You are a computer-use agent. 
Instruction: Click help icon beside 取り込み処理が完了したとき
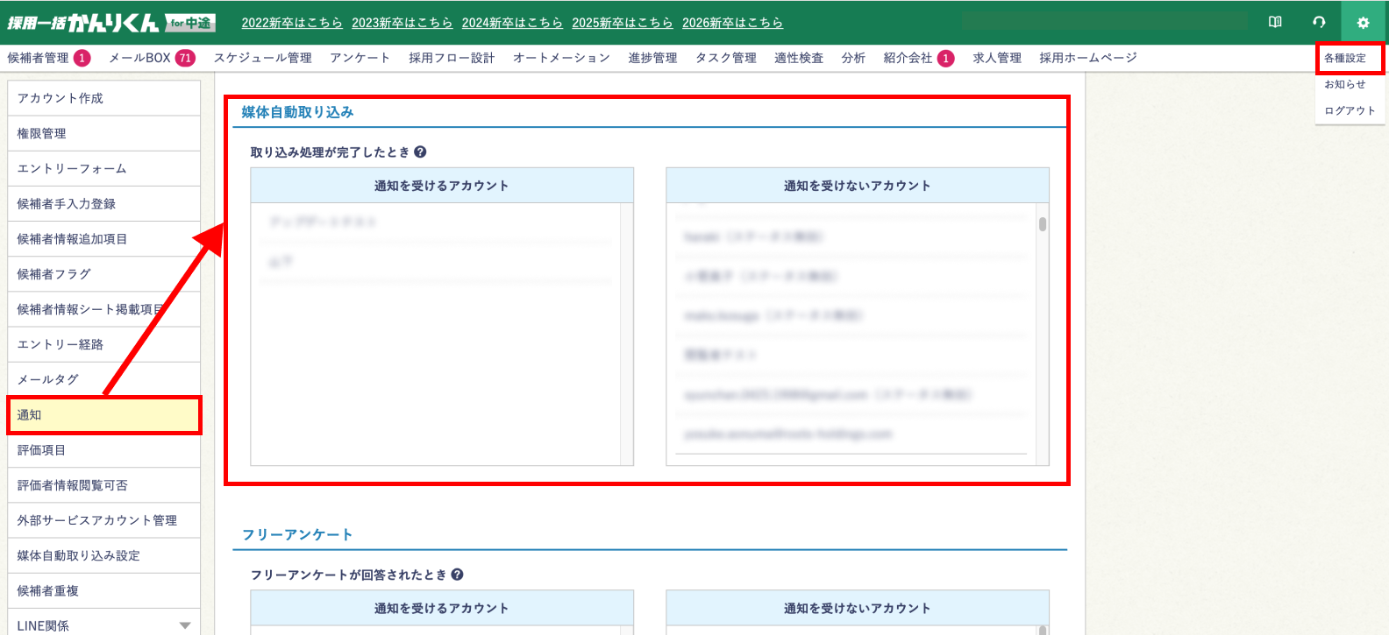(420, 152)
